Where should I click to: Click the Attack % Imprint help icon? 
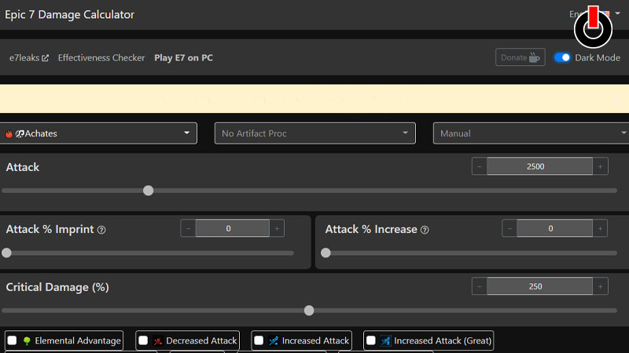point(101,230)
